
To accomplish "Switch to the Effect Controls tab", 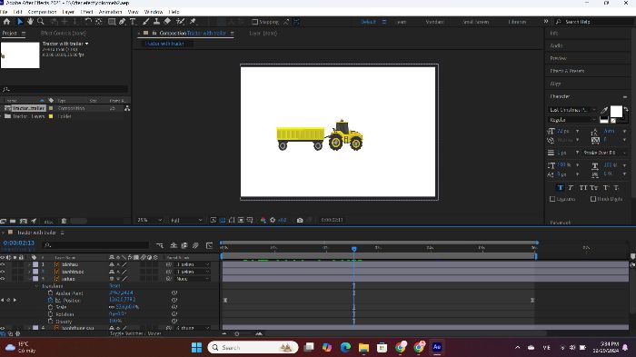I will tap(64, 34).
